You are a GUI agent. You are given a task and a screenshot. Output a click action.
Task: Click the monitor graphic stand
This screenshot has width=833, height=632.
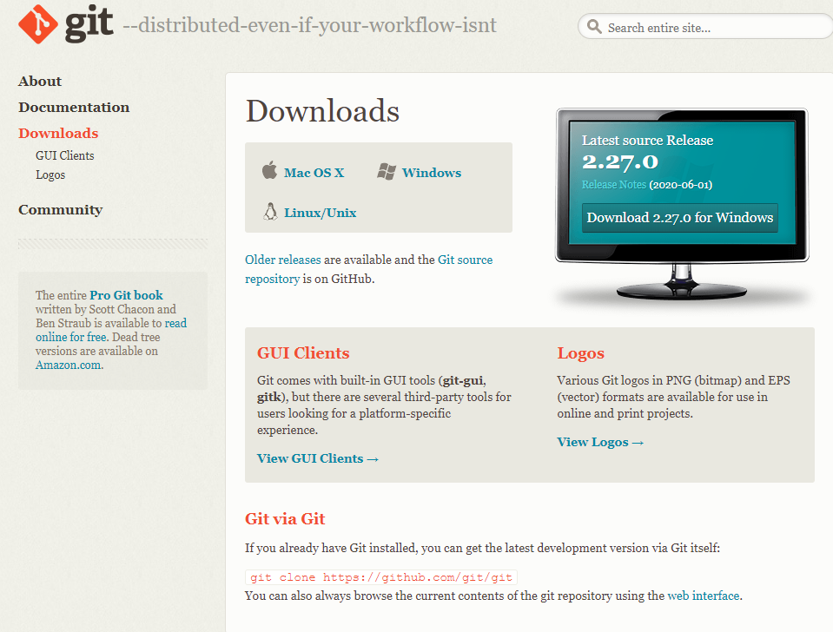click(682, 281)
